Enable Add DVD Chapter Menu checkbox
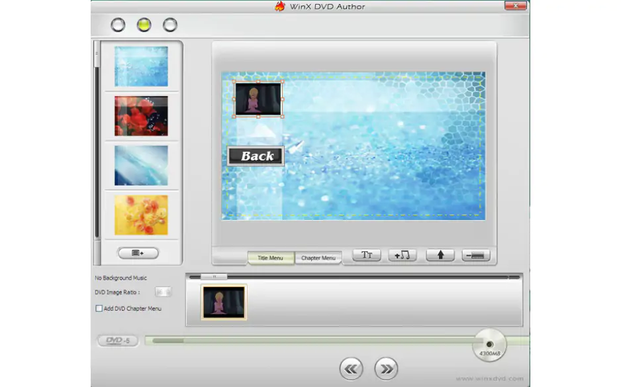The width and height of the screenshot is (621, 387). (x=99, y=309)
